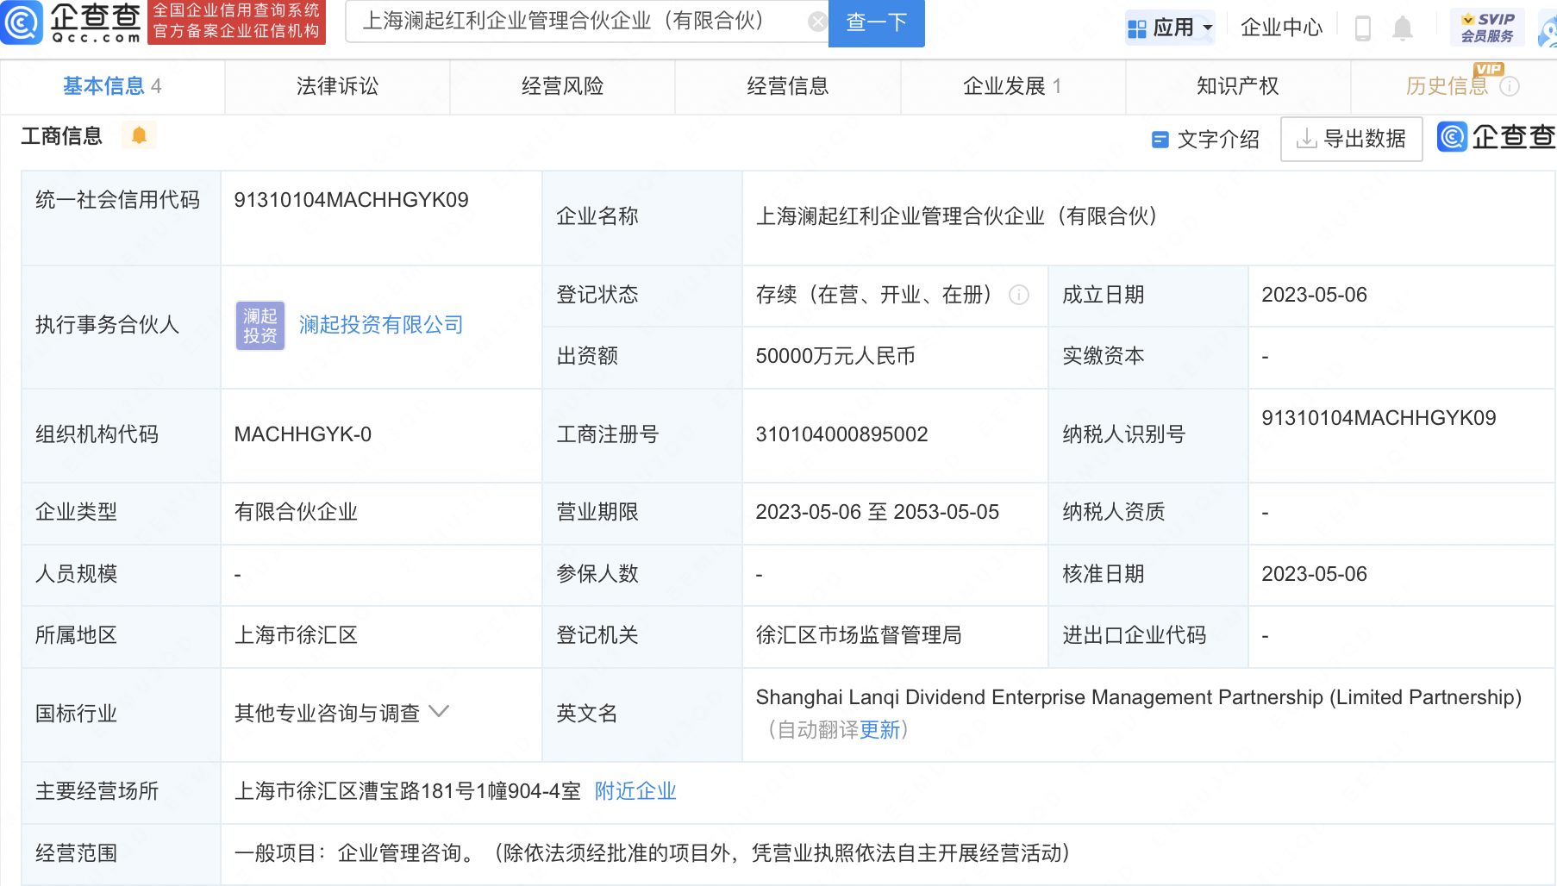
Task: Click info icon beside 登记状态 value
Action: pyautogui.click(x=1019, y=296)
